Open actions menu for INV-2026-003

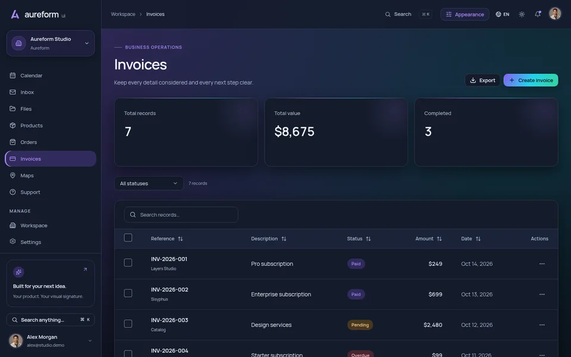coord(542,325)
